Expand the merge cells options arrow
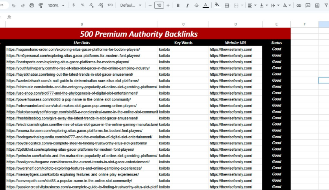 click(x=242, y=5)
